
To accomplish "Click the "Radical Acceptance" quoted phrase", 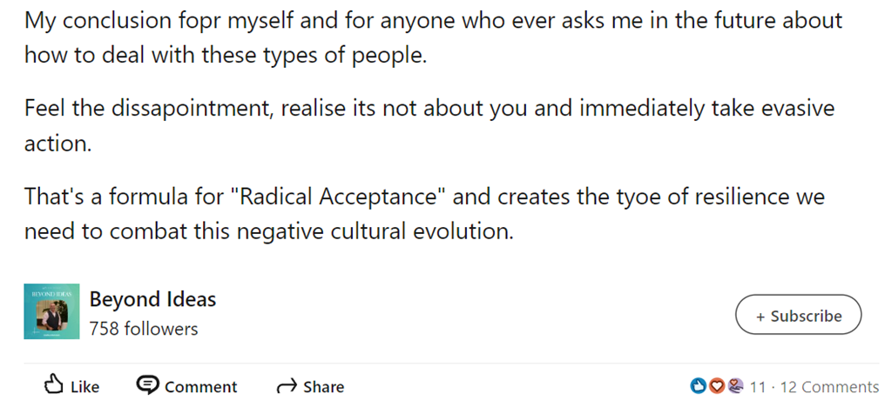I will 344,197.
